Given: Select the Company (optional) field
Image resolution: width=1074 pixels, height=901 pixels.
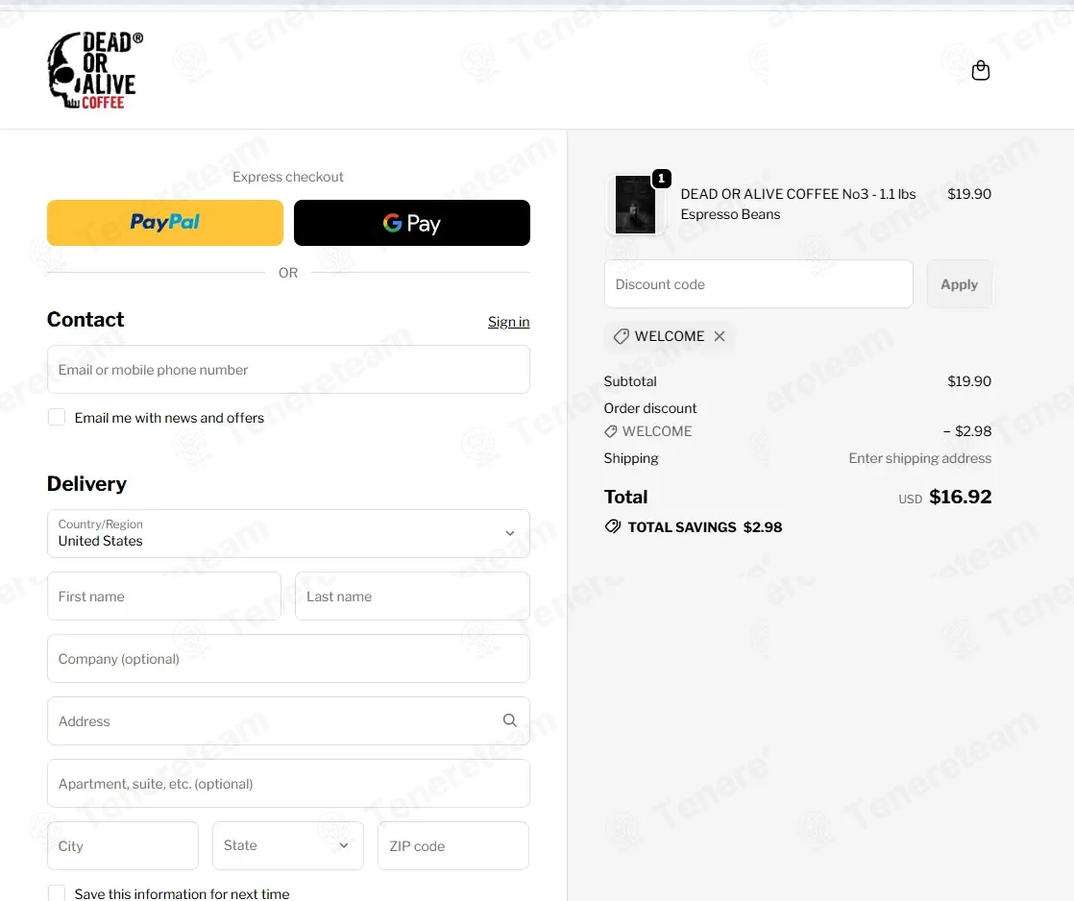Looking at the screenshot, I should click(x=288, y=659).
